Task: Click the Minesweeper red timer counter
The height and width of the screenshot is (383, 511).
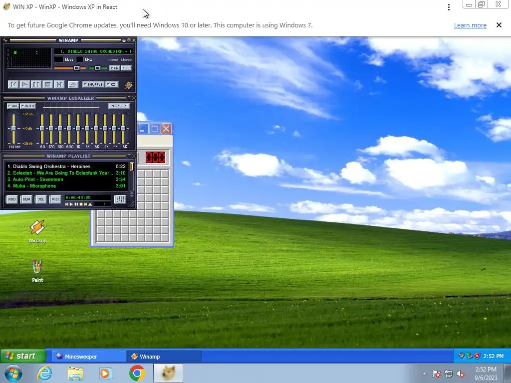Action: coord(156,158)
